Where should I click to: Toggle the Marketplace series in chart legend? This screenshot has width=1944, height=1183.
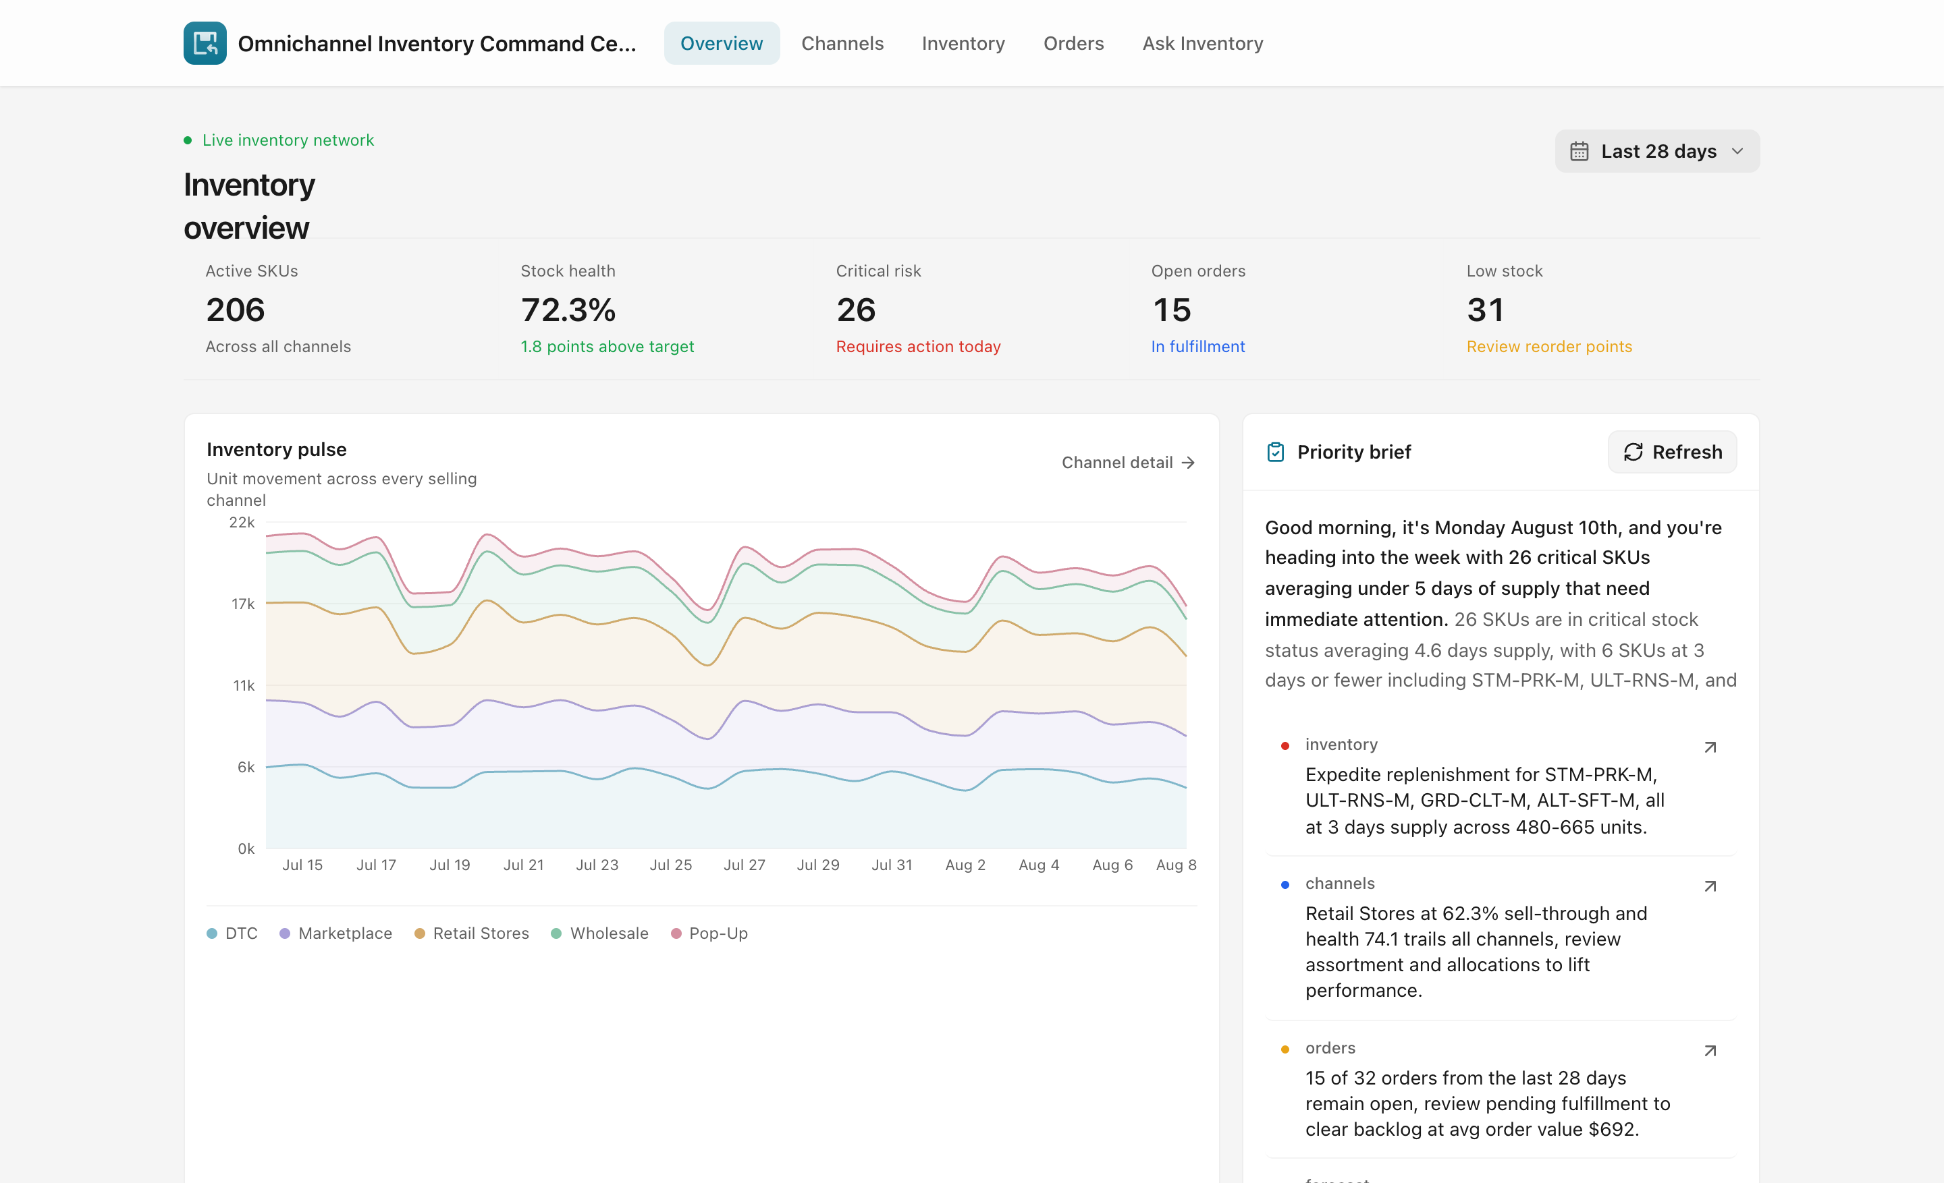click(x=335, y=933)
